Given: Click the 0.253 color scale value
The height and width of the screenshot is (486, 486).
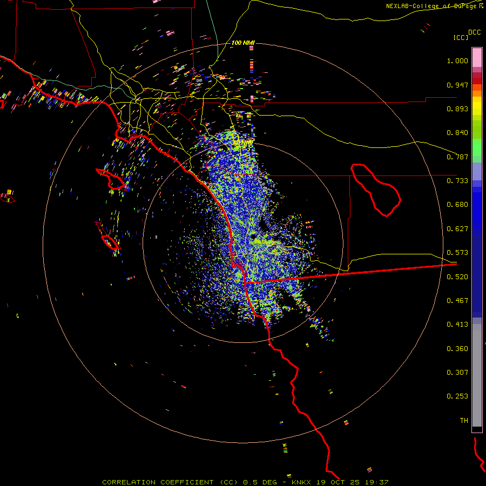Looking at the screenshot, I should [x=457, y=396].
